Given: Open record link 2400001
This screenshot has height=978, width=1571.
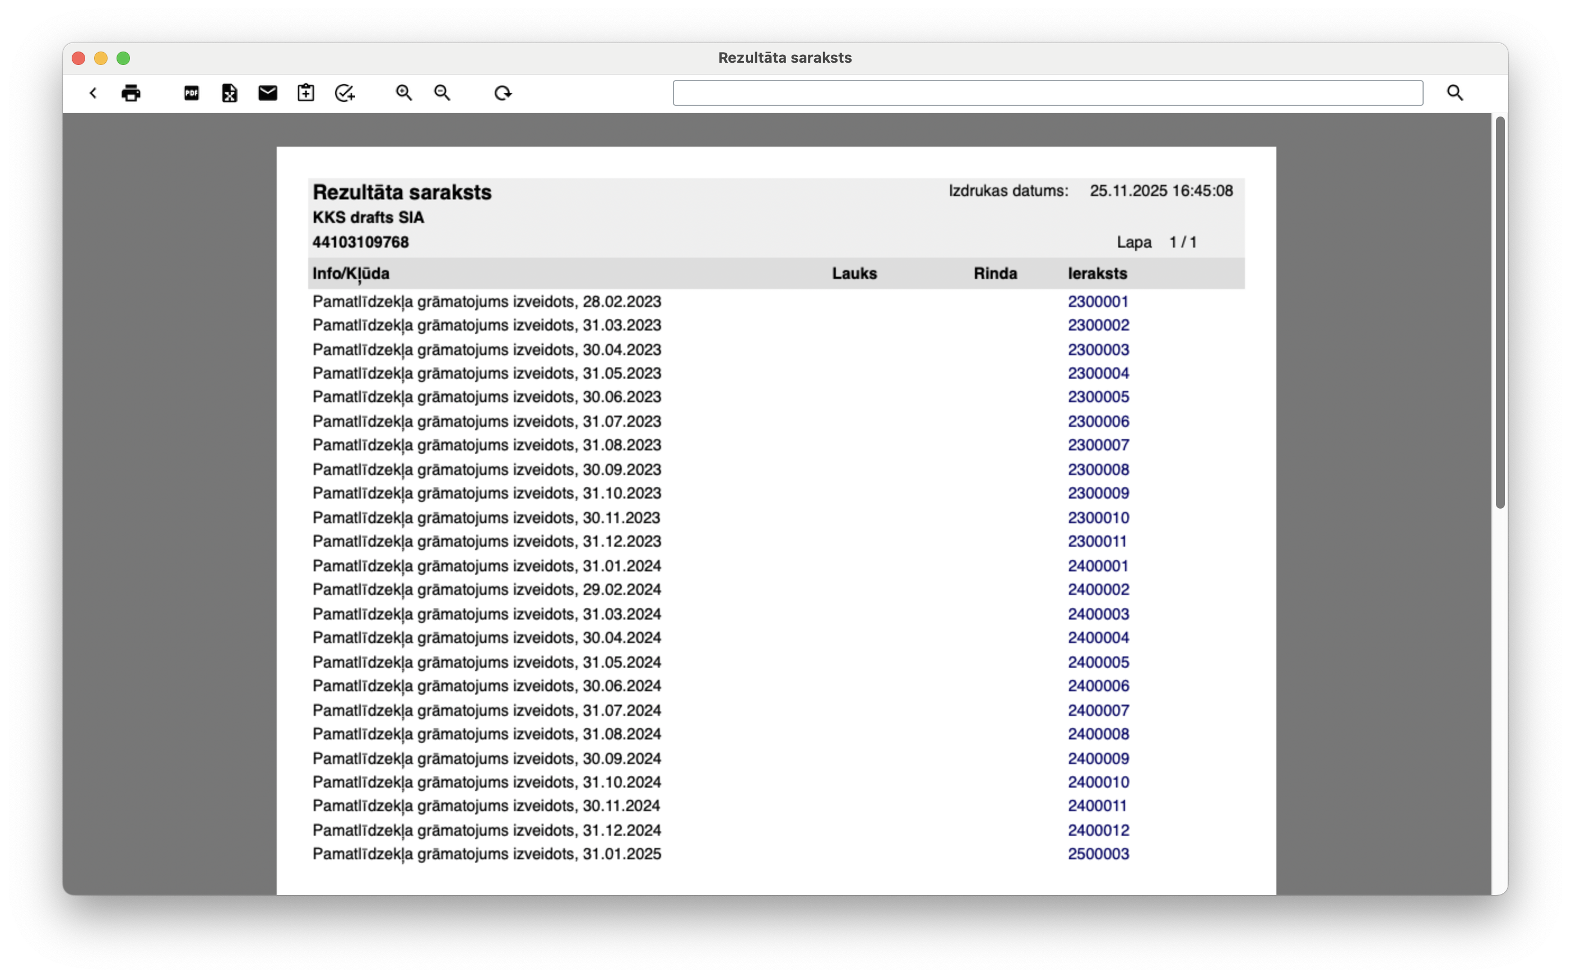Looking at the screenshot, I should 1098,566.
